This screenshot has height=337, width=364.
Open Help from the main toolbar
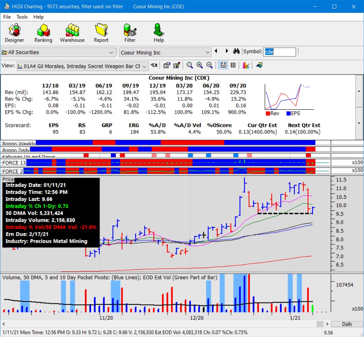(159, 33)
